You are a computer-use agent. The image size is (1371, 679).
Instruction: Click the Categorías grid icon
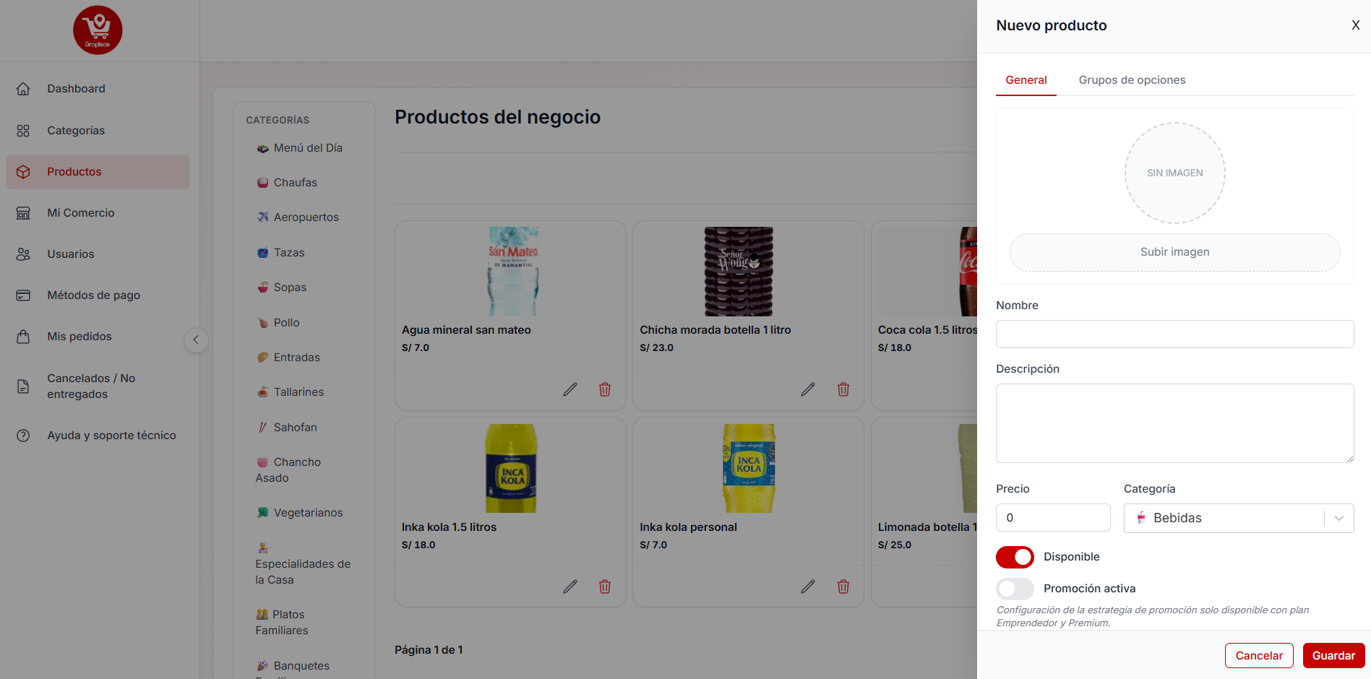(x=23, y=131)
